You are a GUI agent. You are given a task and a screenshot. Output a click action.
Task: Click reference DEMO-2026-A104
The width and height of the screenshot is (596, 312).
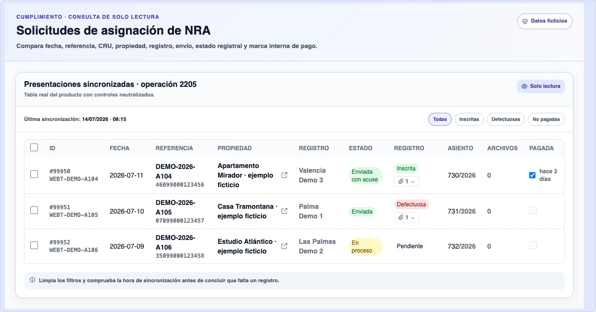[x=175, y=171]
